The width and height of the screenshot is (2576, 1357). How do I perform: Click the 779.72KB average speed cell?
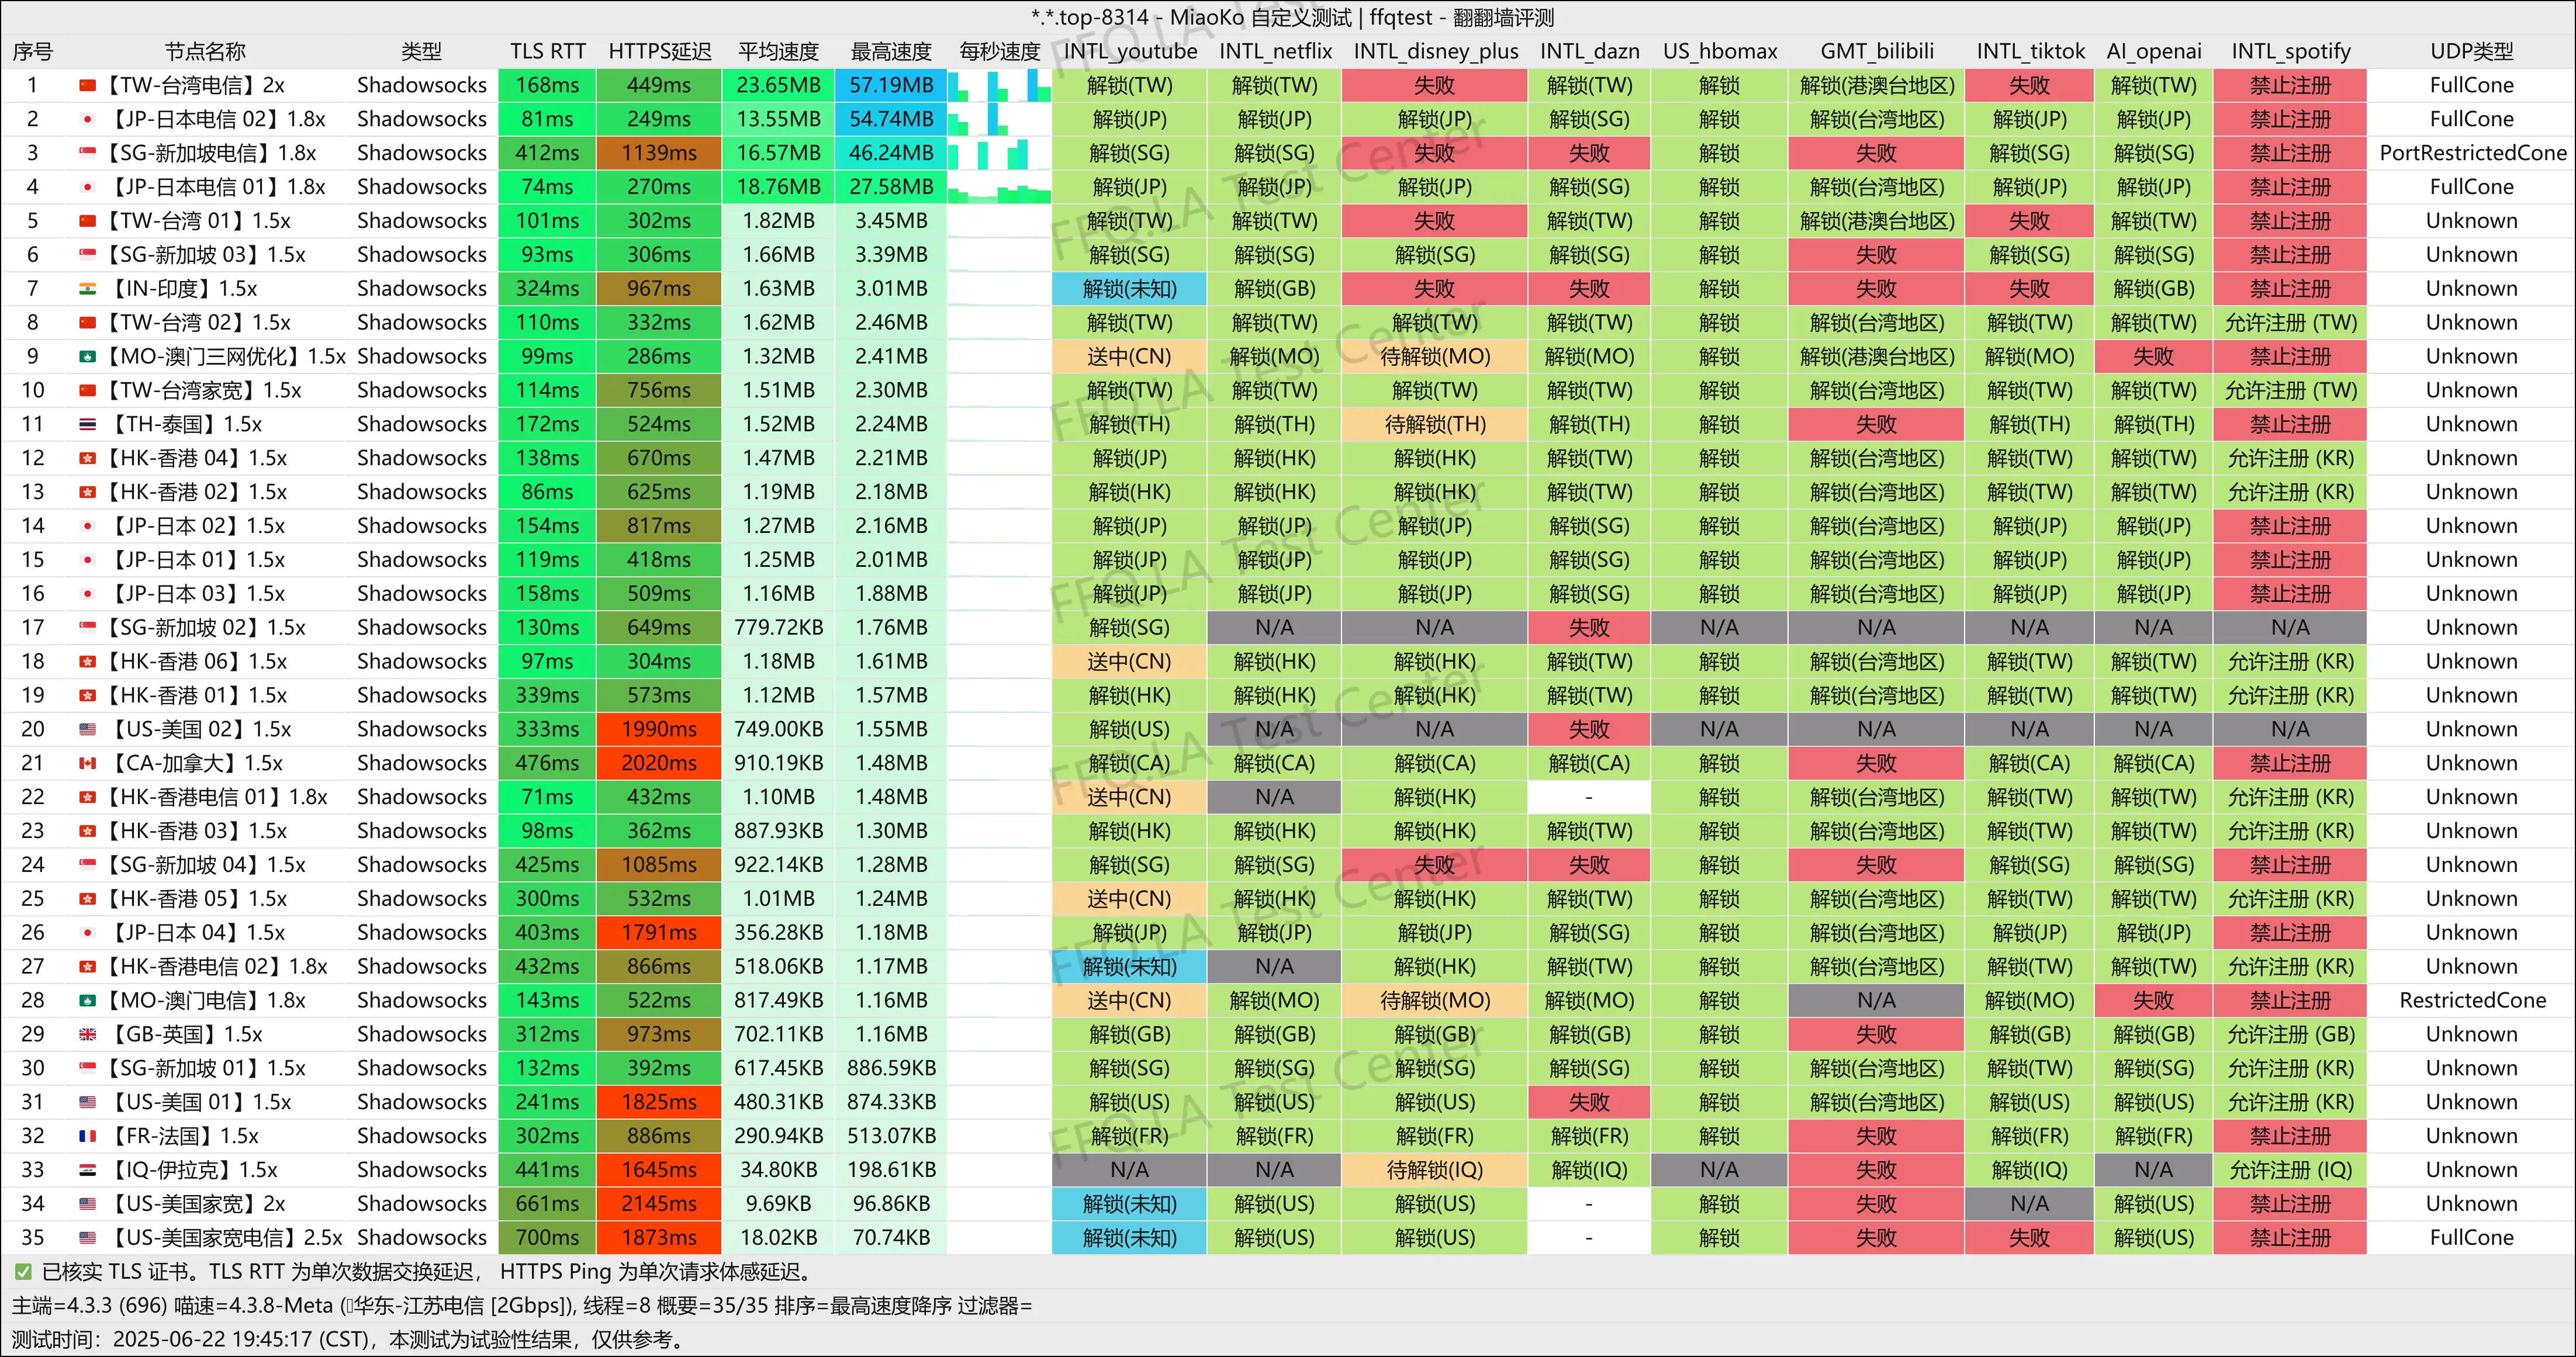778,628
